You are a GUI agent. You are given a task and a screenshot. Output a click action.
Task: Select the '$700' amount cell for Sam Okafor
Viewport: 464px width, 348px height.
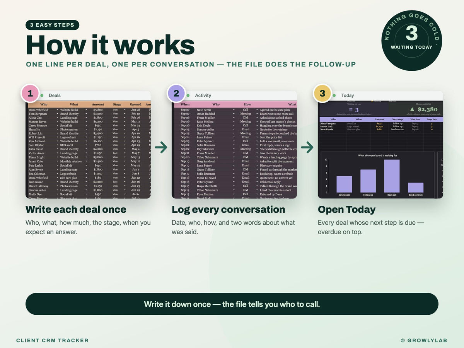coord(98,145)
